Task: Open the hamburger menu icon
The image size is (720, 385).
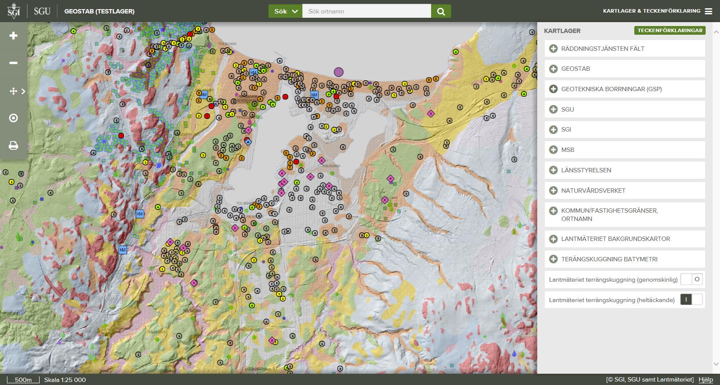Action: pos(709,11)
